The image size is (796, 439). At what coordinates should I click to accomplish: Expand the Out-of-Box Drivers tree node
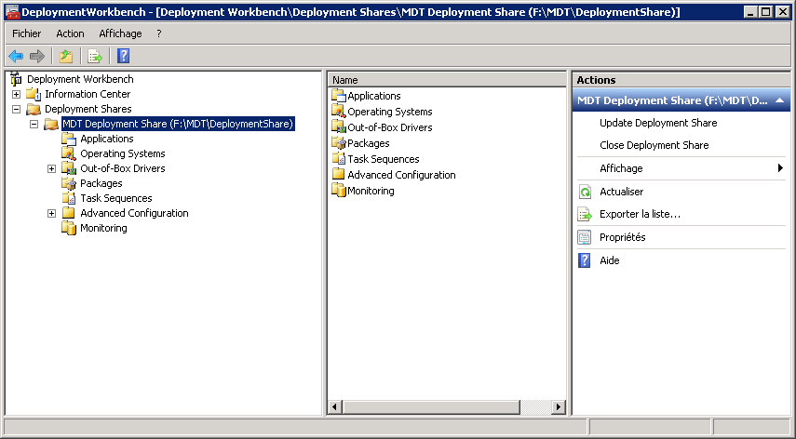(52, 168)
